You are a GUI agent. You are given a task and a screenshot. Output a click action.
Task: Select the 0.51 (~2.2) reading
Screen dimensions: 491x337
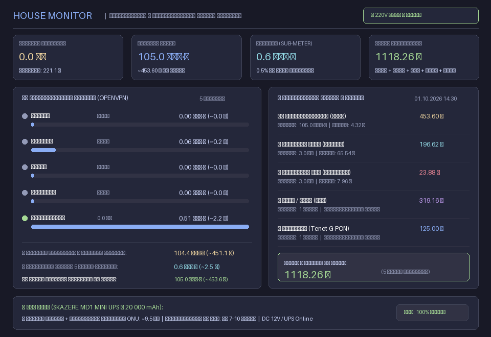(x=204, y=218)
